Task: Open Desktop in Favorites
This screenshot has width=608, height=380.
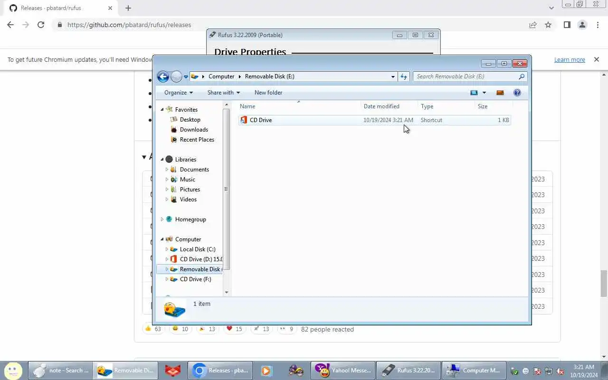Action: point(190,120)
